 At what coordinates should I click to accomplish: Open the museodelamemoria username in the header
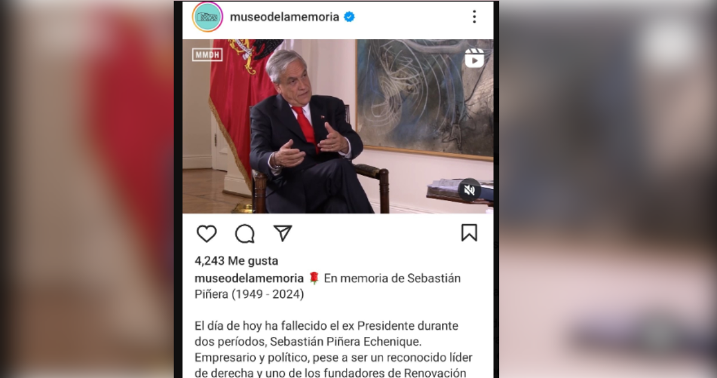click(x=284, y=17)
